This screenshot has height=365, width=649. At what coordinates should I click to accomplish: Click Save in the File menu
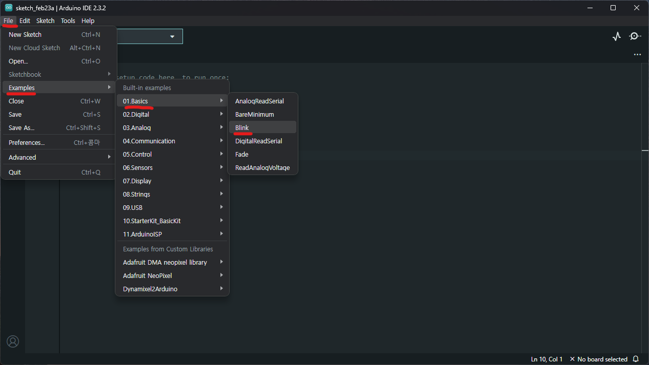(x=59, y=115)
